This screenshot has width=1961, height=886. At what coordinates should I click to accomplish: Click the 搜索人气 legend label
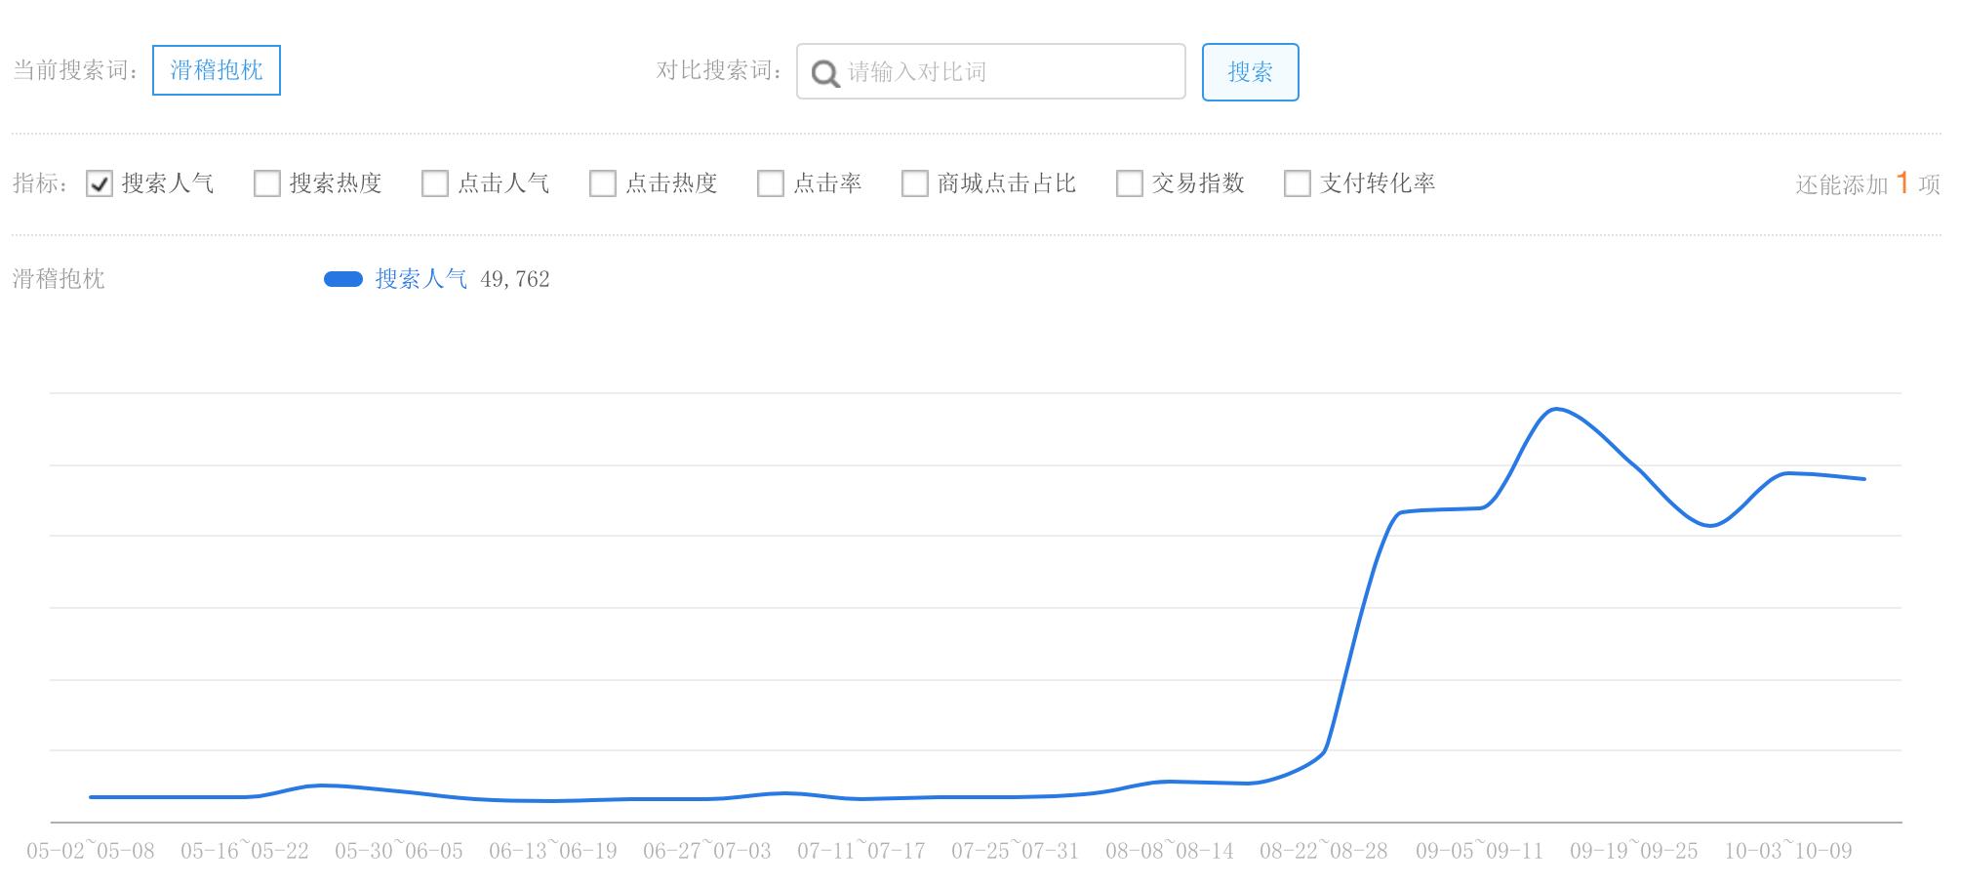point(421,280)
